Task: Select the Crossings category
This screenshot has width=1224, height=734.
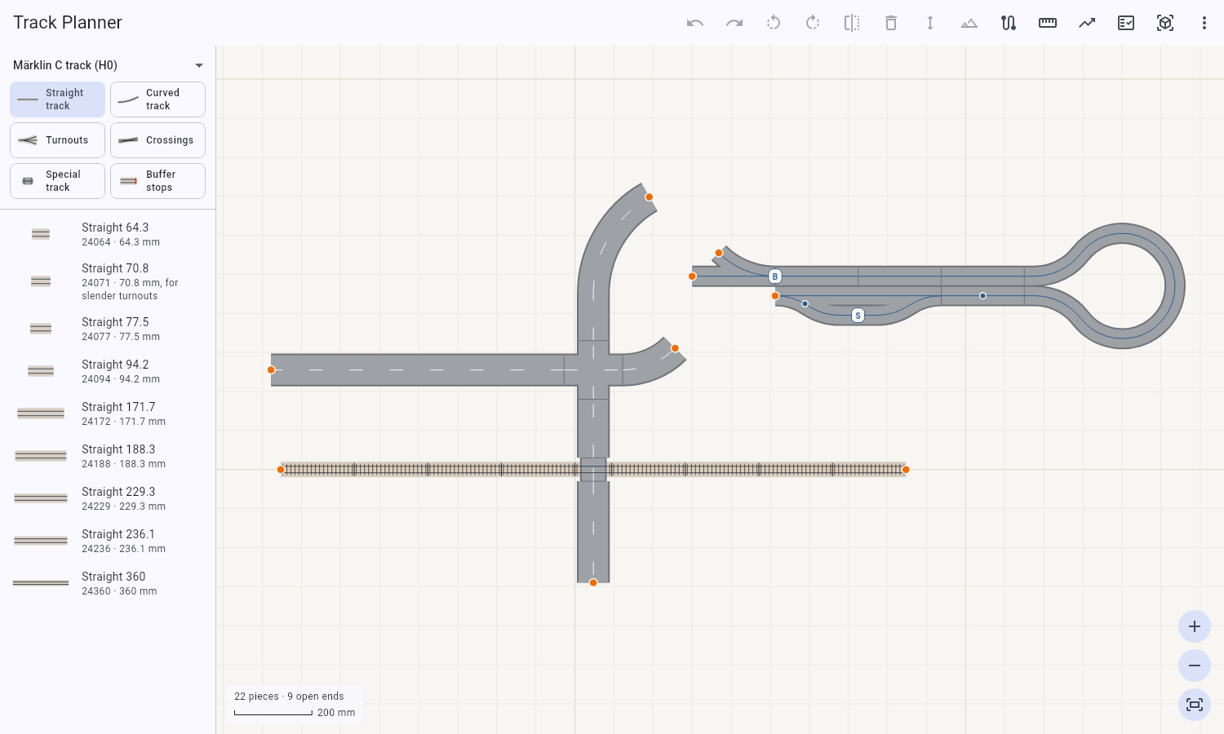Action: (x=157, y=140)
